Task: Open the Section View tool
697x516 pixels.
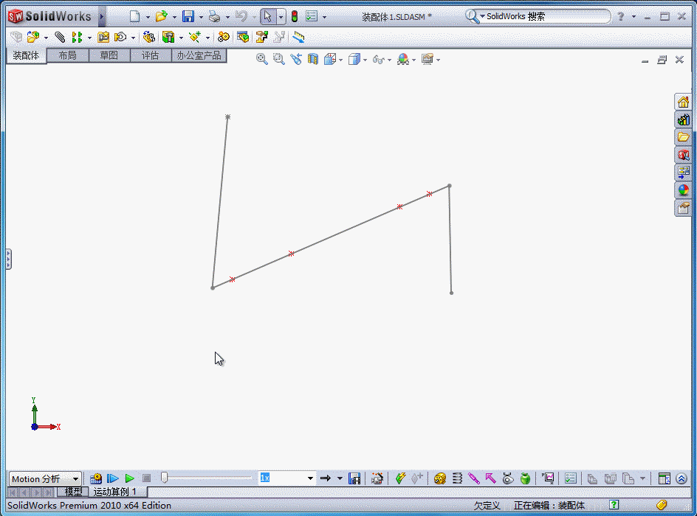Action: (312, 59)
